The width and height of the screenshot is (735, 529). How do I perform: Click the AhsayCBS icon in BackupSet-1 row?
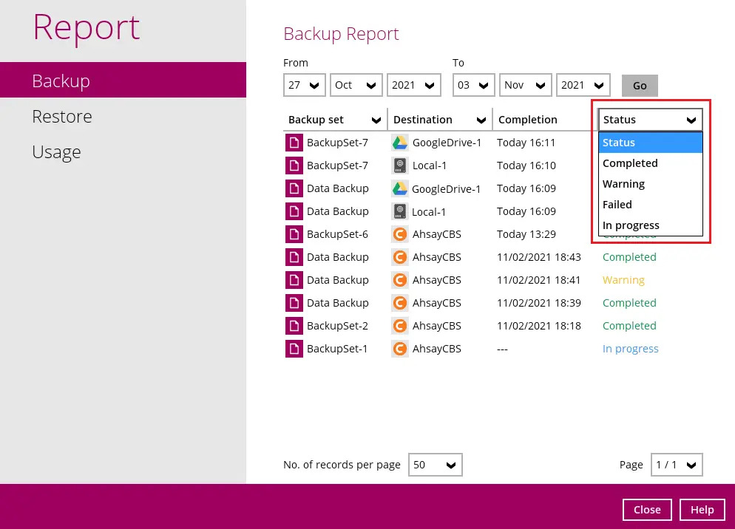pos(400,349)
